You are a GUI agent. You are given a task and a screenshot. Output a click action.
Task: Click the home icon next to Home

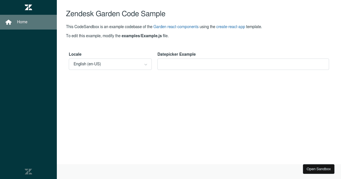coord(9,22)
